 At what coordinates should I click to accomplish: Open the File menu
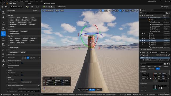click(7, 1)
